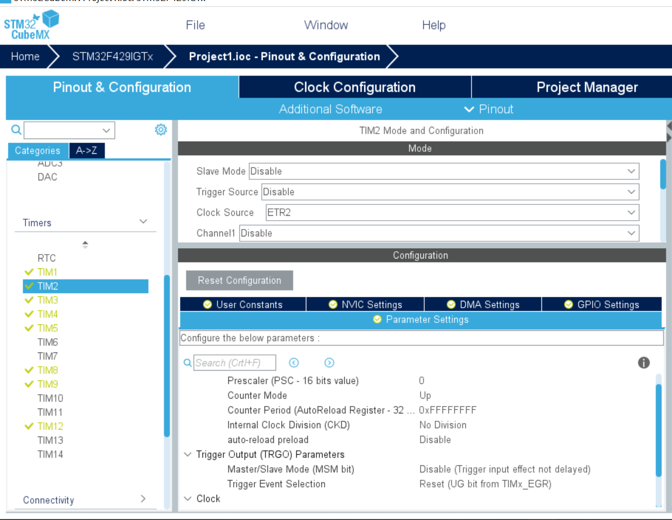Click Counter Period value 0xFFFFFFFF
This screenshot has width=672, height=520.
point(448,410)
